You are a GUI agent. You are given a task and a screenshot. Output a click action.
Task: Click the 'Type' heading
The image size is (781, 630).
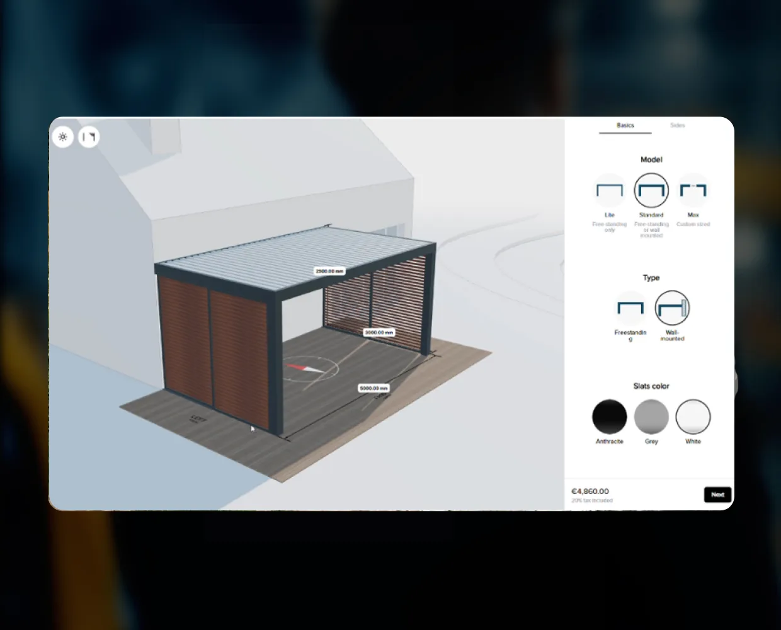tap(651, 277)
